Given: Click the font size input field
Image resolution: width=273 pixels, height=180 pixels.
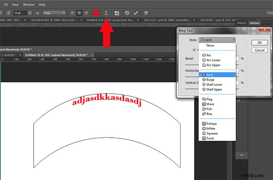Looking at the screenshot, I should point(20,13).
